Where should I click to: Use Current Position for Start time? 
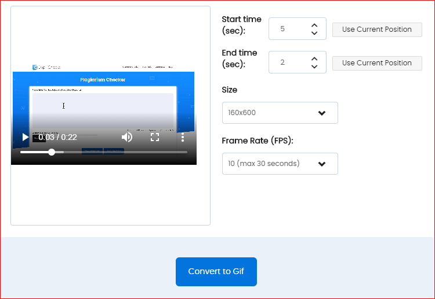(x=377, y=29)
